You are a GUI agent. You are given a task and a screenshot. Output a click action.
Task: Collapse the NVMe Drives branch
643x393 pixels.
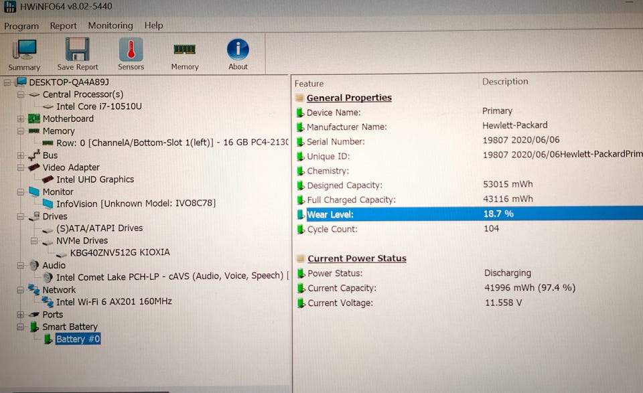(x=34, y=241)
